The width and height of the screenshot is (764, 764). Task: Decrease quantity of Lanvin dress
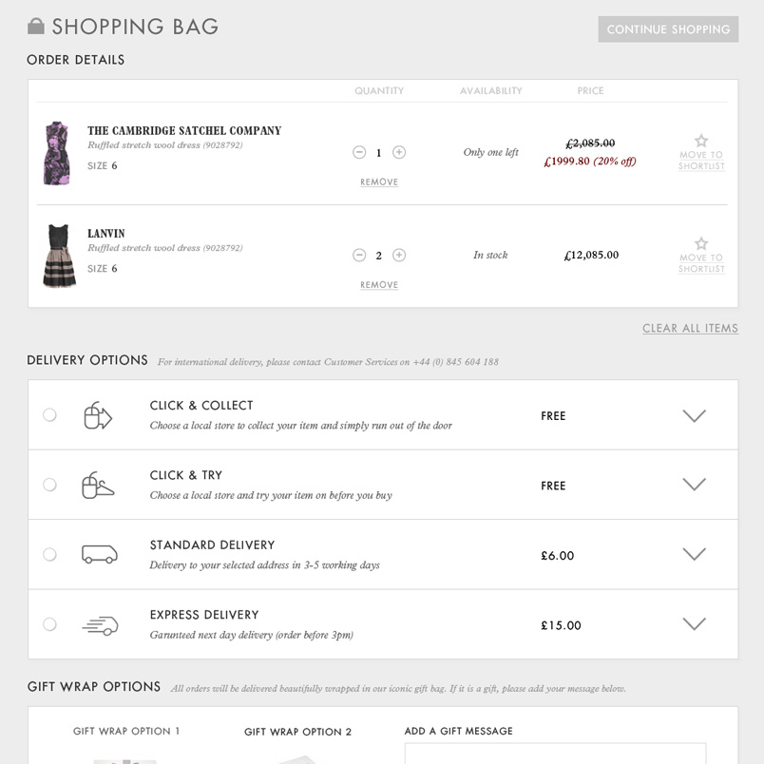pyautogui.click(x=359, y=255)
